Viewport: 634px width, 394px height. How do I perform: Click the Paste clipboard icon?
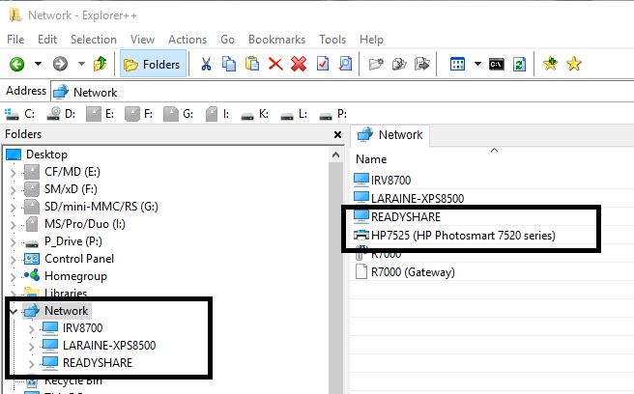point(252,64)
